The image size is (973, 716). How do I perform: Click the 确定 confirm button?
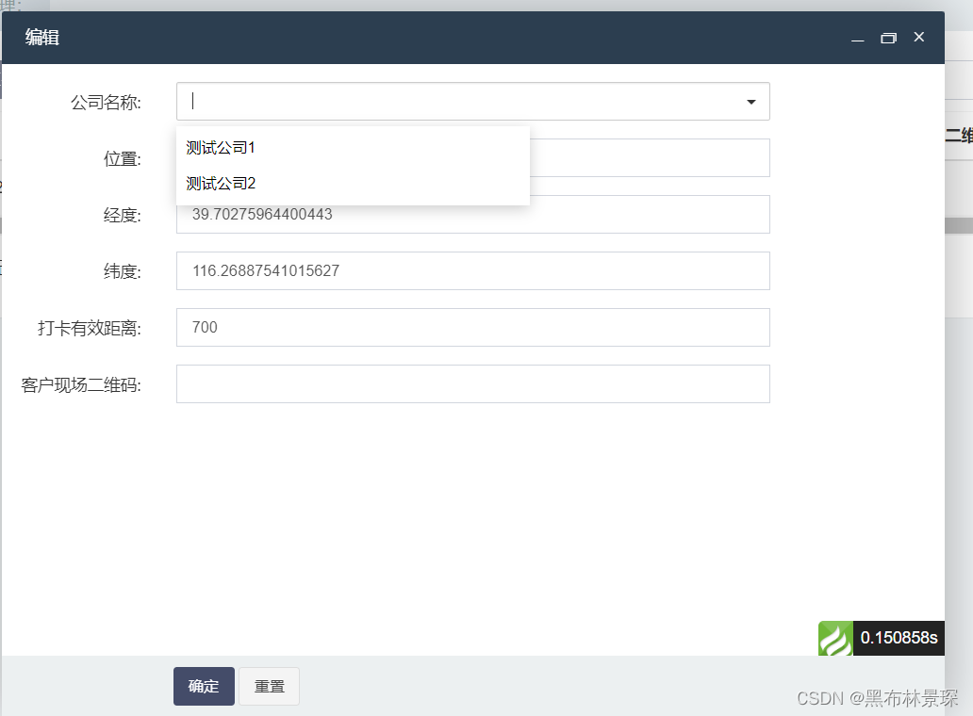coord(203,686)
